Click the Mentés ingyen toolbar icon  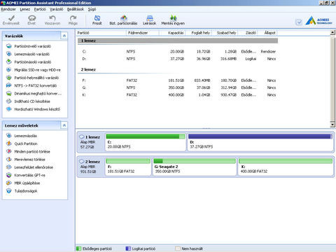click(x=173, y=18)
